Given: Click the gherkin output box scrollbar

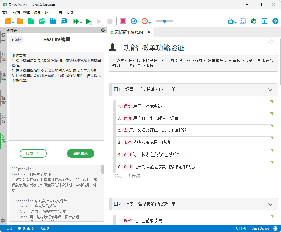Looking at the screenshot, I should (103, 170).
